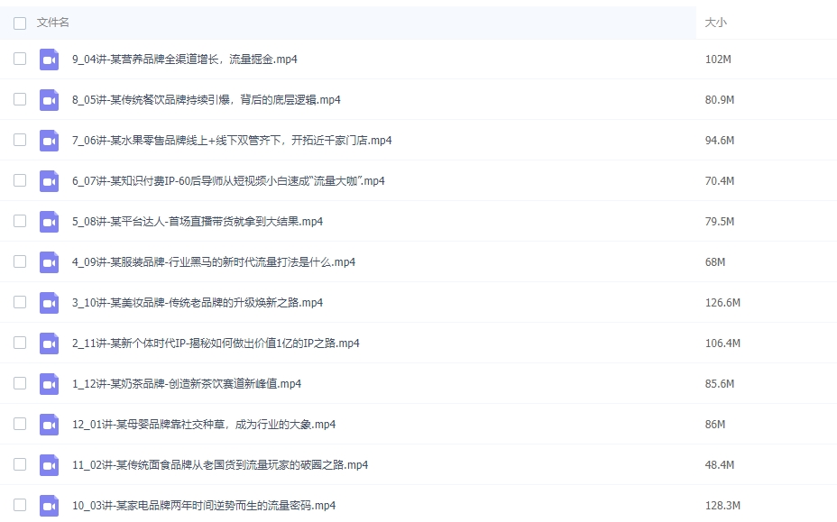Click the video icon beside 8_05讲 file

click(49, 99)
